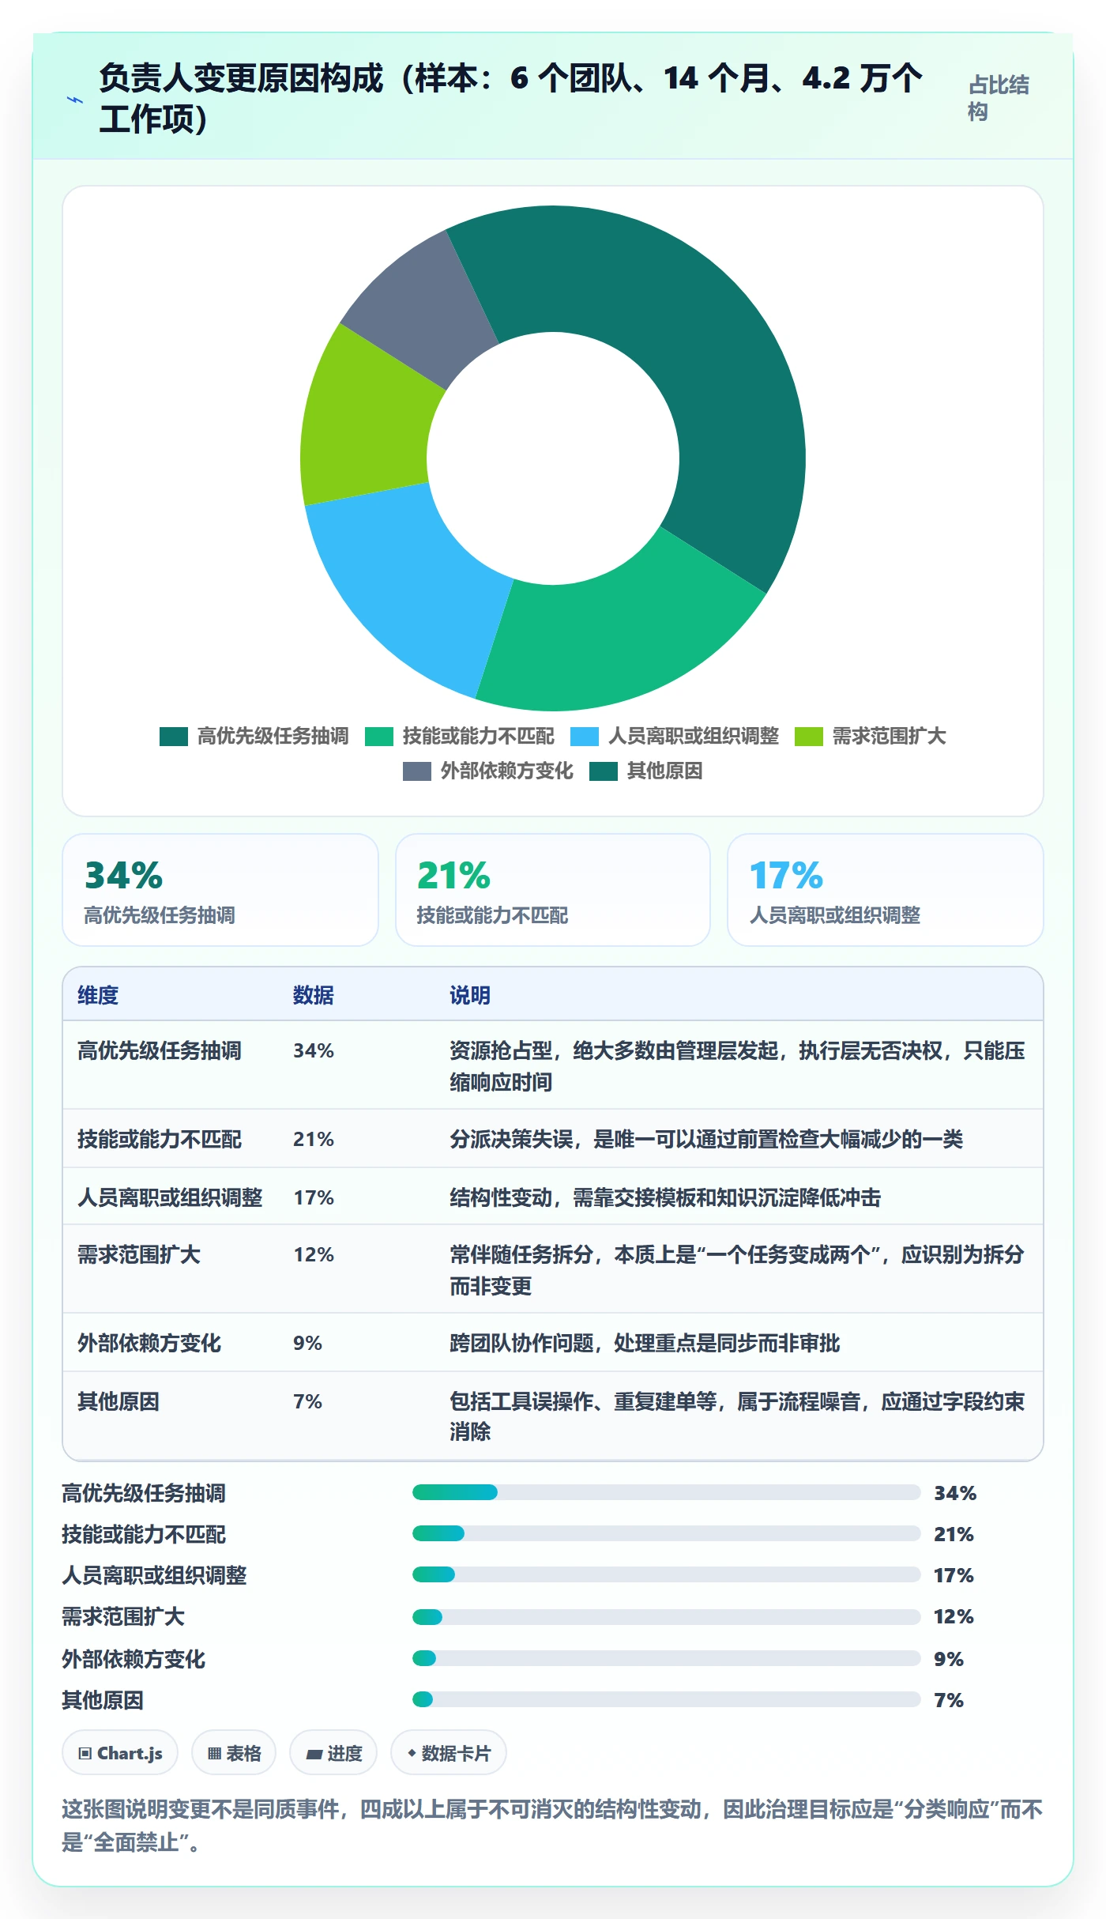Click the 说明 column header
This screenshot has width=1106, height=1919.
click(x=470, y=995)
